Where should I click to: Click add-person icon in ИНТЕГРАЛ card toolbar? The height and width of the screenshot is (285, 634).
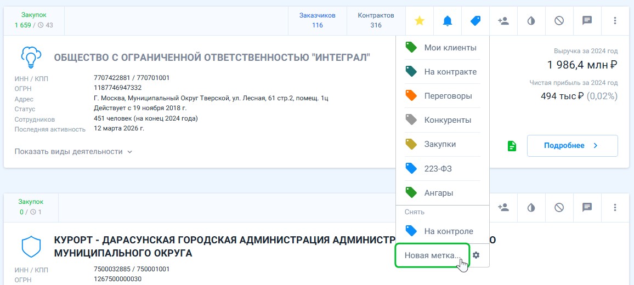tap(503, 21)
